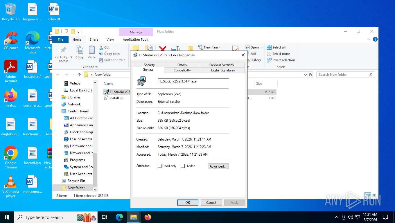Open Task View on taskbar
395x223 pixels.
pos(105,217)
